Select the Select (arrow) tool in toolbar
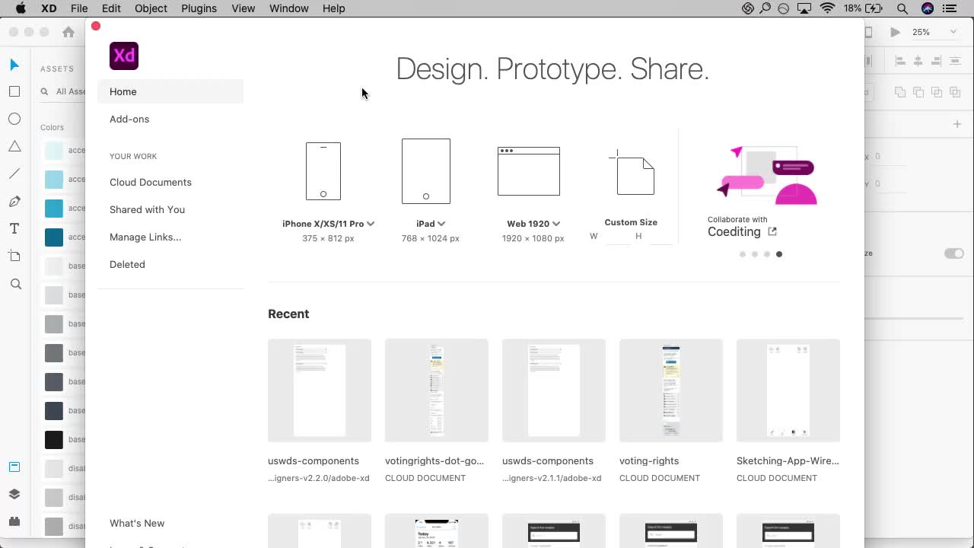This screenshot has width=974, height=548. 14,65
